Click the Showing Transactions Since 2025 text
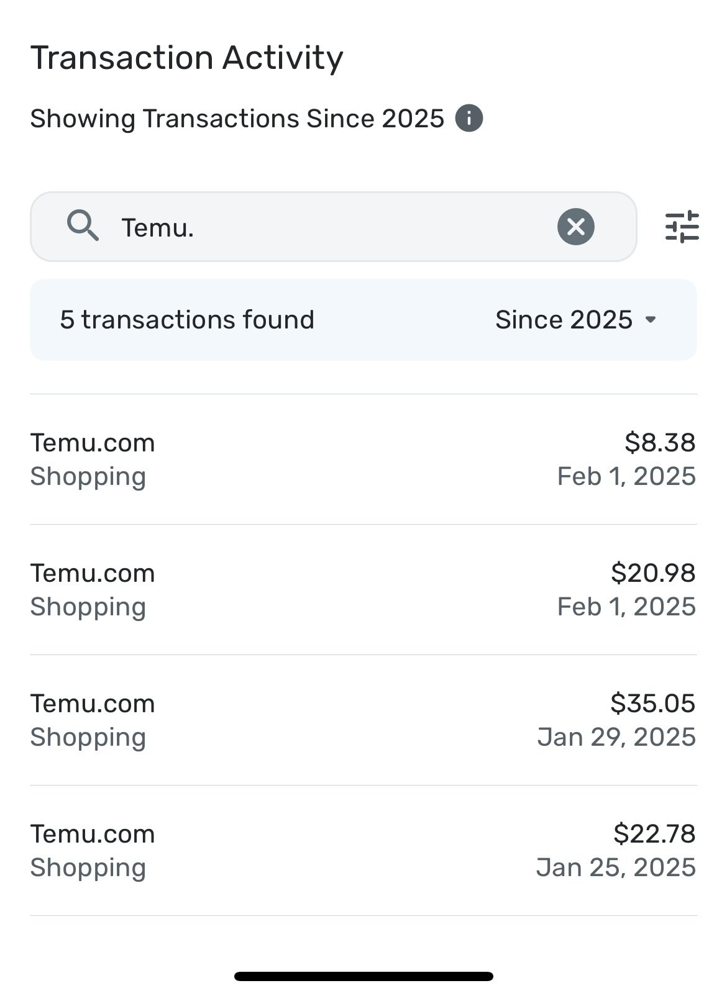Screen dimensions: 727x996 (x=237, y=119)
